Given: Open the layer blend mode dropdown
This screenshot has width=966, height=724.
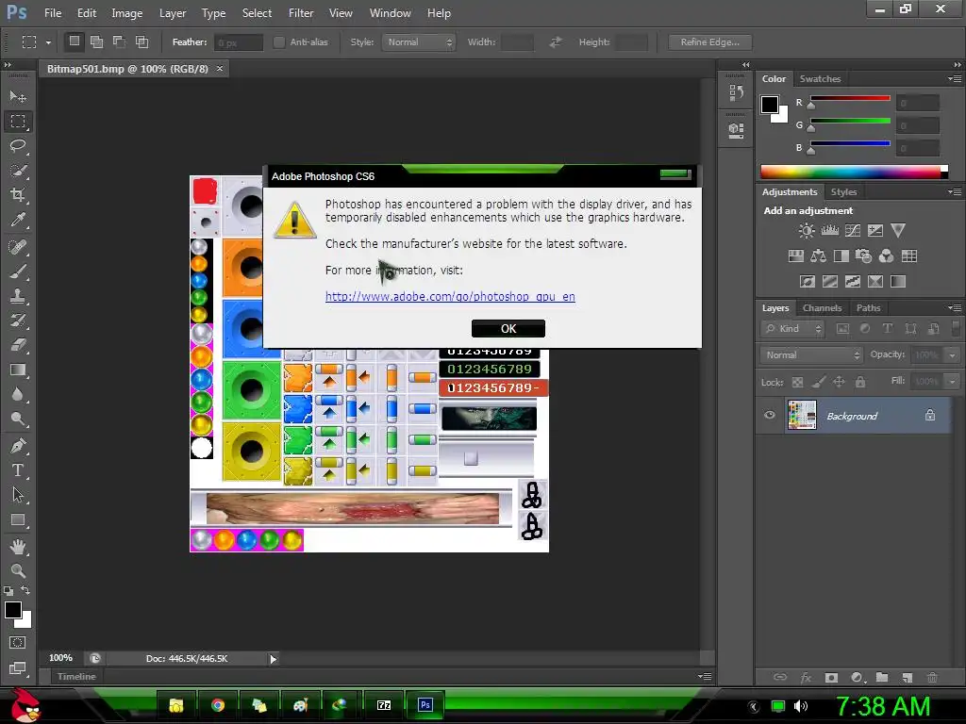Looking at the screenshot, I should click(x=811, y=354).
